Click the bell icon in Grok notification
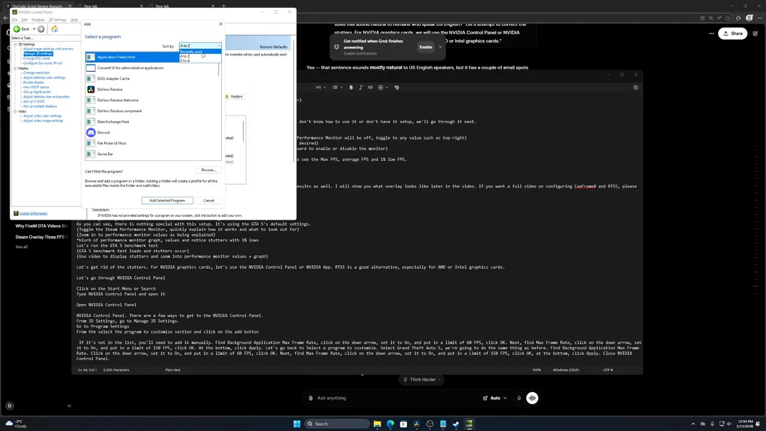 (x=336, y=47)
